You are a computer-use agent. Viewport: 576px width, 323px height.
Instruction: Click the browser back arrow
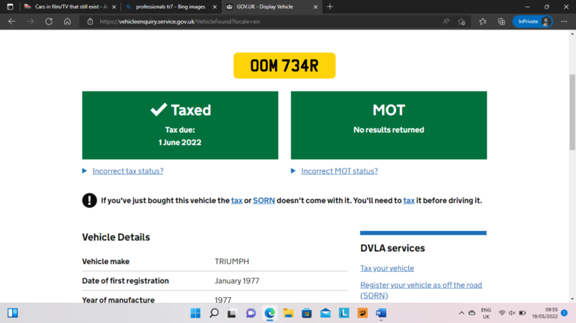pos(12,22)
